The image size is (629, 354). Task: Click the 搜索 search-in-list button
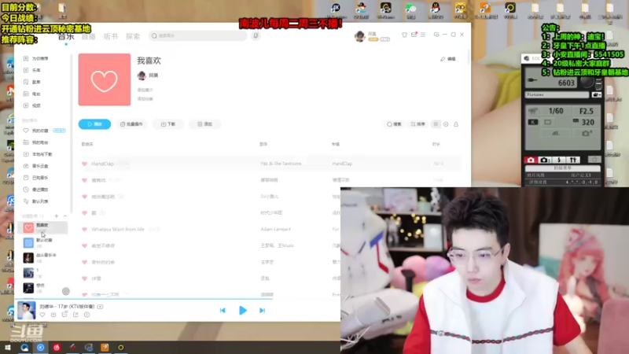pos(394,124)
